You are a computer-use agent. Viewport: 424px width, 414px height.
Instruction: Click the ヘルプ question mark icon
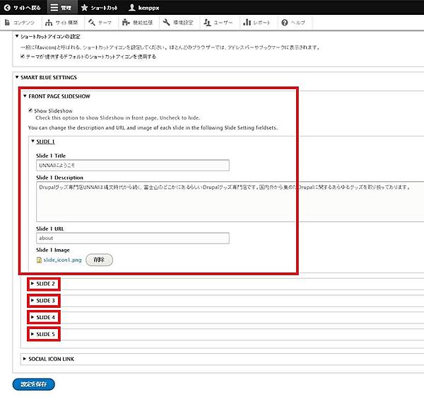point(284,23)
